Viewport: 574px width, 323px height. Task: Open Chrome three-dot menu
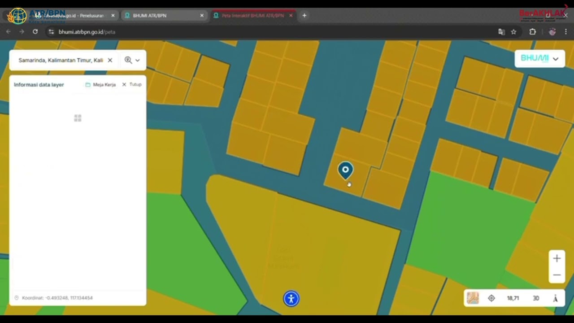566,32
